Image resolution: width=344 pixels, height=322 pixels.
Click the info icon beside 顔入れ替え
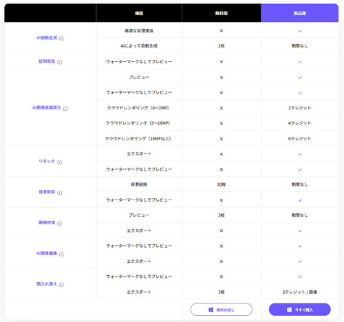(61, 285)
